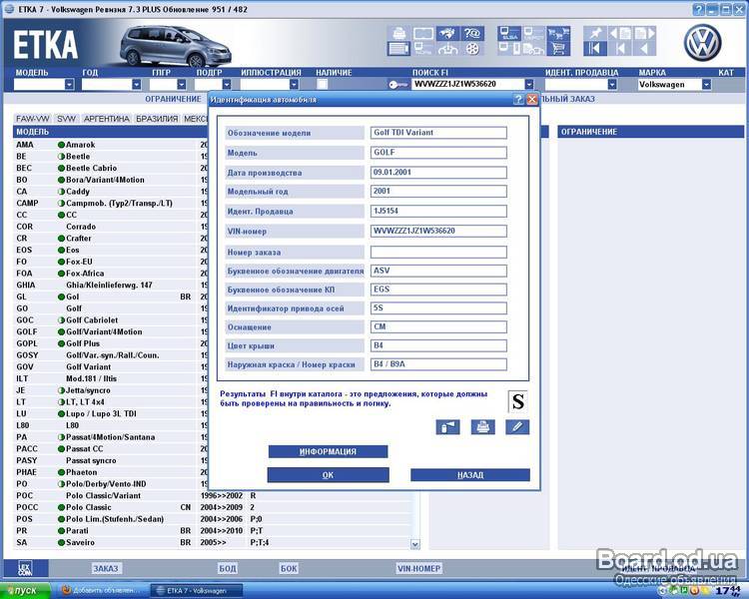Open the Windows пуск Start button
749x599 pixels.
tap(22, 590)
